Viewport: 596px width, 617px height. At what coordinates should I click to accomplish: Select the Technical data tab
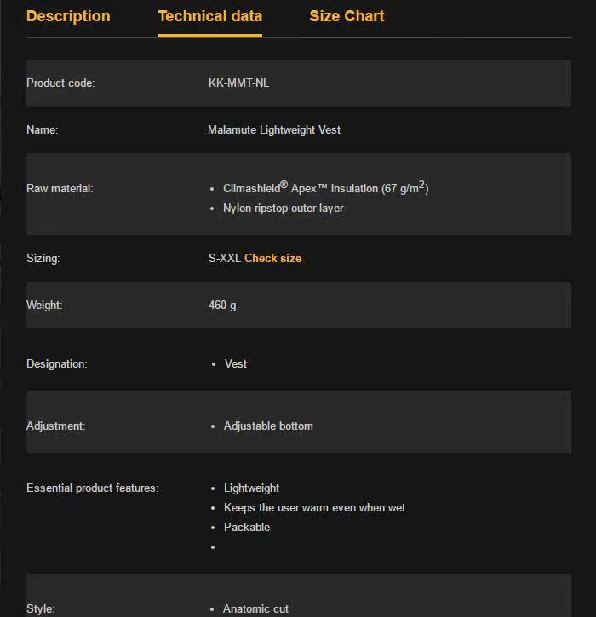209,16
